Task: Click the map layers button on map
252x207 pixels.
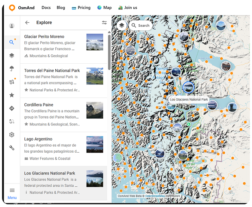Action: click(x=122, y=25)
